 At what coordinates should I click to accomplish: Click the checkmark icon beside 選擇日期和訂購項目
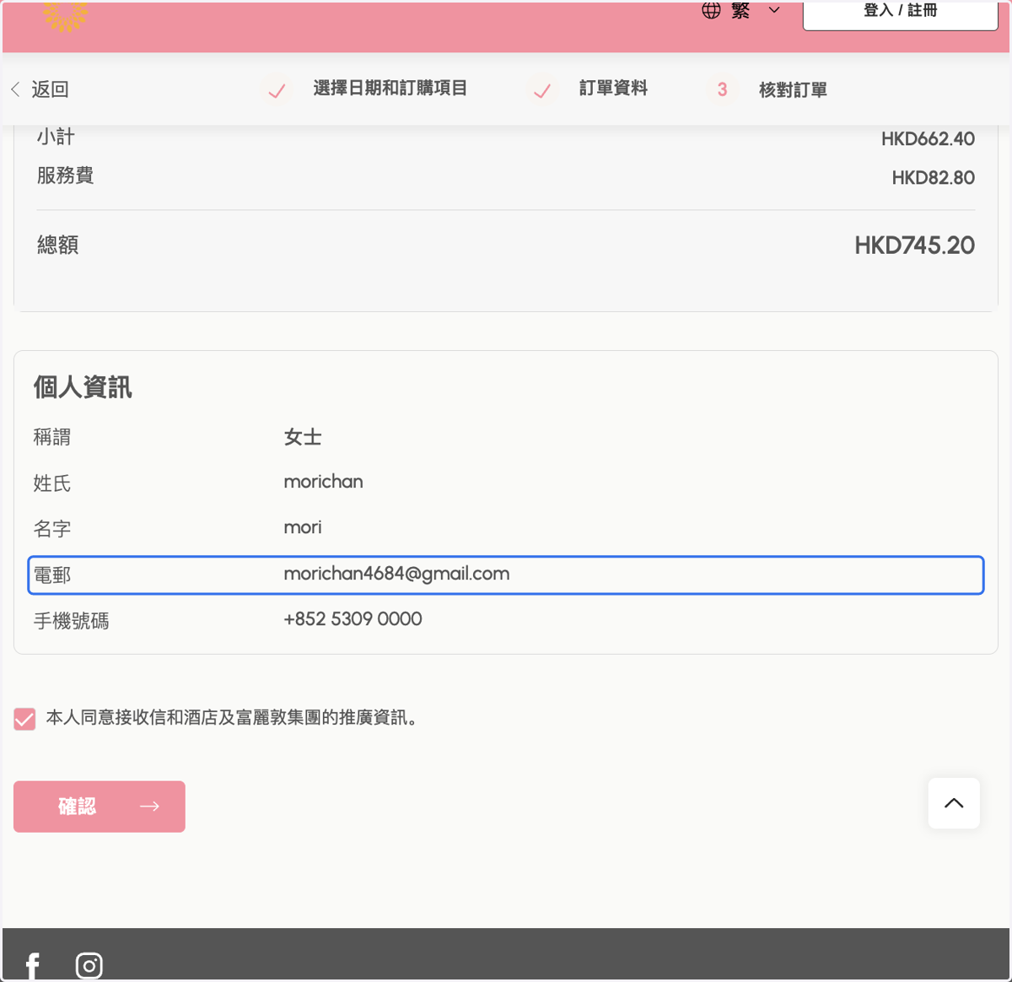(277, 89)
